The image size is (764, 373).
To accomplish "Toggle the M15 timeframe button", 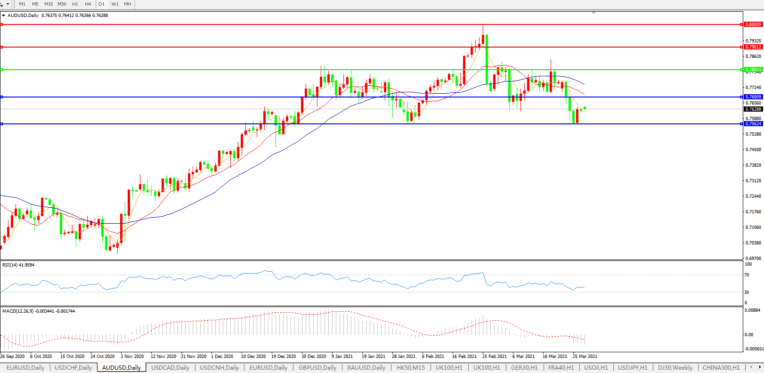I will pyautogui.click(x=49, y=4).
